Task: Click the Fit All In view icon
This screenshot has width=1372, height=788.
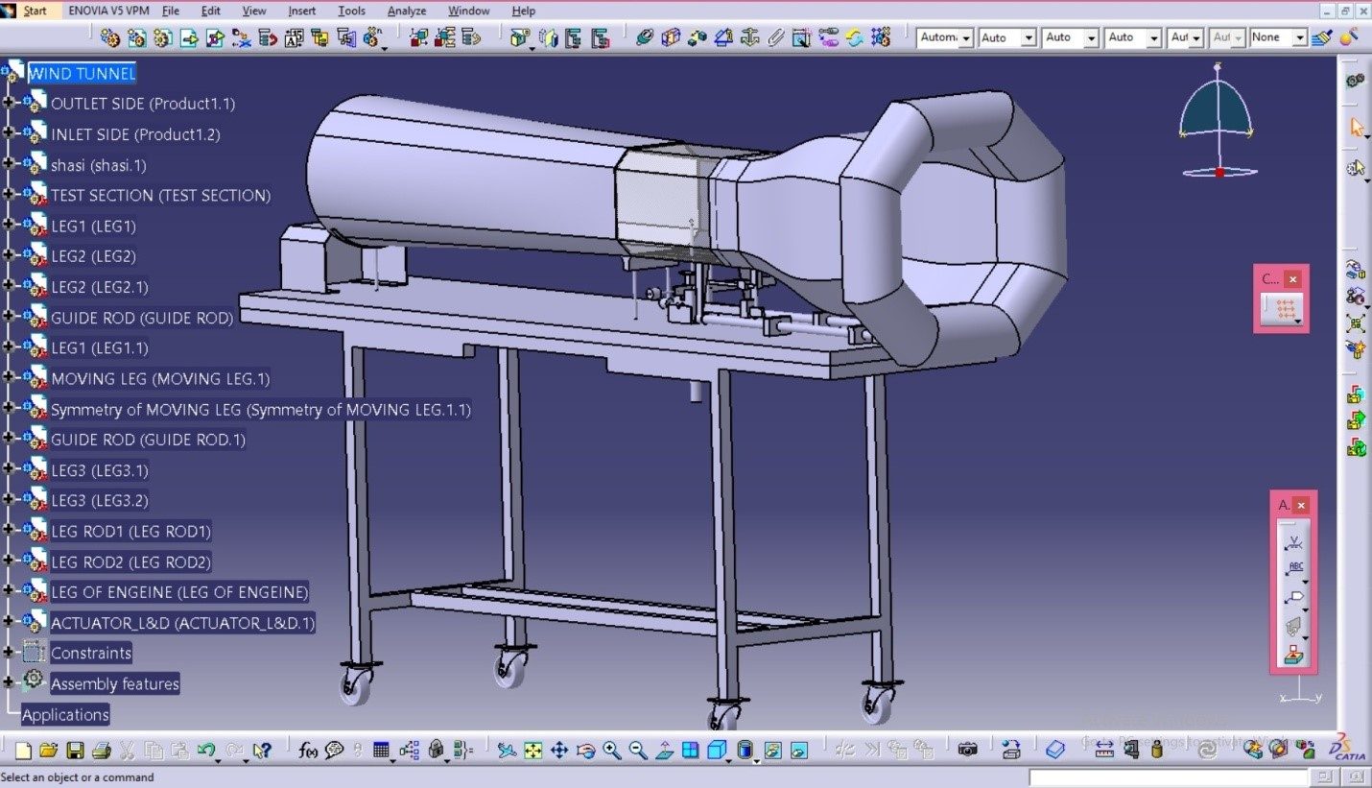Action: click(x=533, y=750)
